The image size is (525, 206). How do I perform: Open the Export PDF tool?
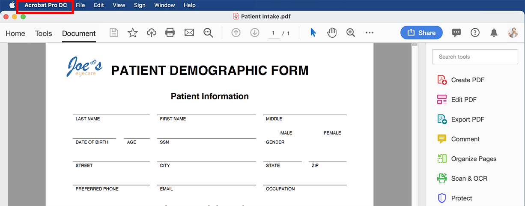point(467,119)
